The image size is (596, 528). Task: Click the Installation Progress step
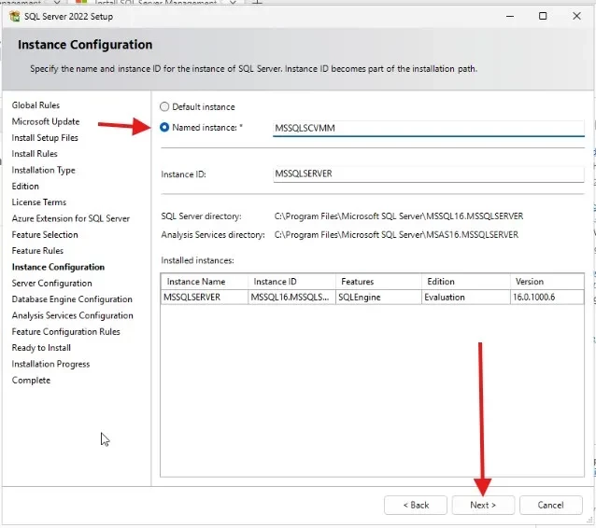coord(50,364)
